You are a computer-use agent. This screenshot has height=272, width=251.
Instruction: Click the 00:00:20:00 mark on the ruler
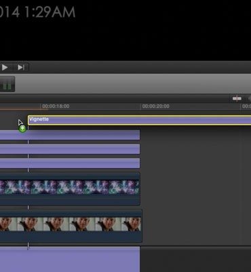(155, 106)
